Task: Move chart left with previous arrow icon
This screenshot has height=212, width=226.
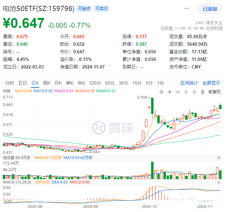Action: coord(186,92)
